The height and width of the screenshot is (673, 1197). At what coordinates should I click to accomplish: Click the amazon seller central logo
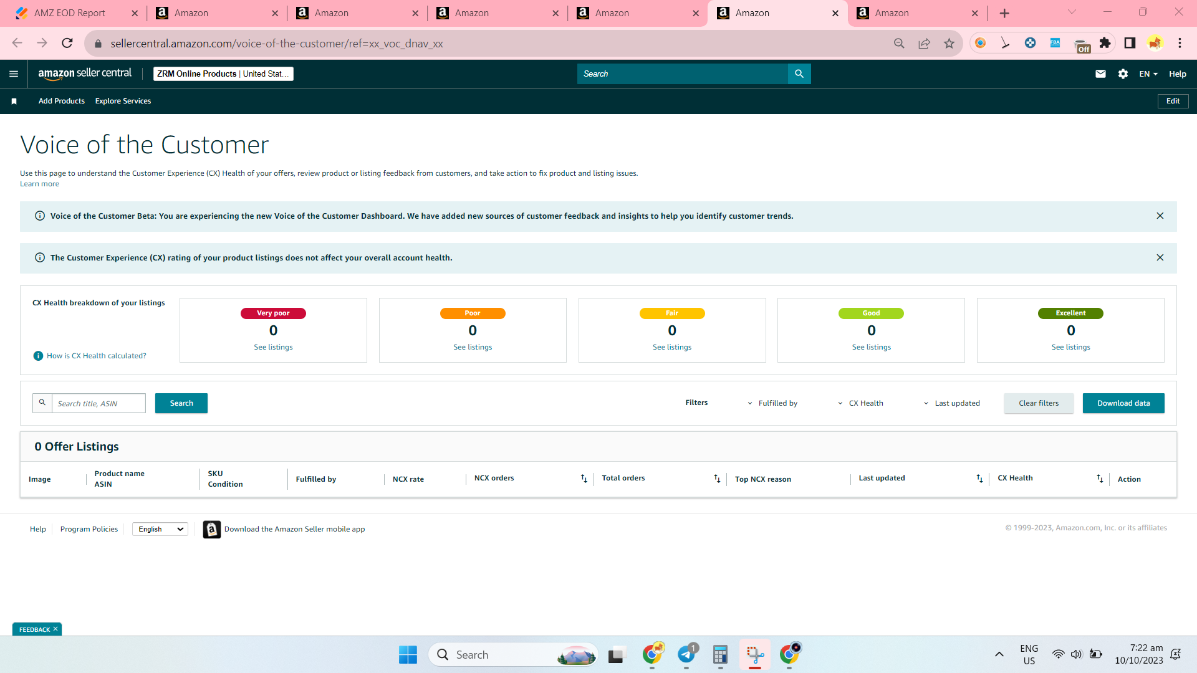click(85, 74)
